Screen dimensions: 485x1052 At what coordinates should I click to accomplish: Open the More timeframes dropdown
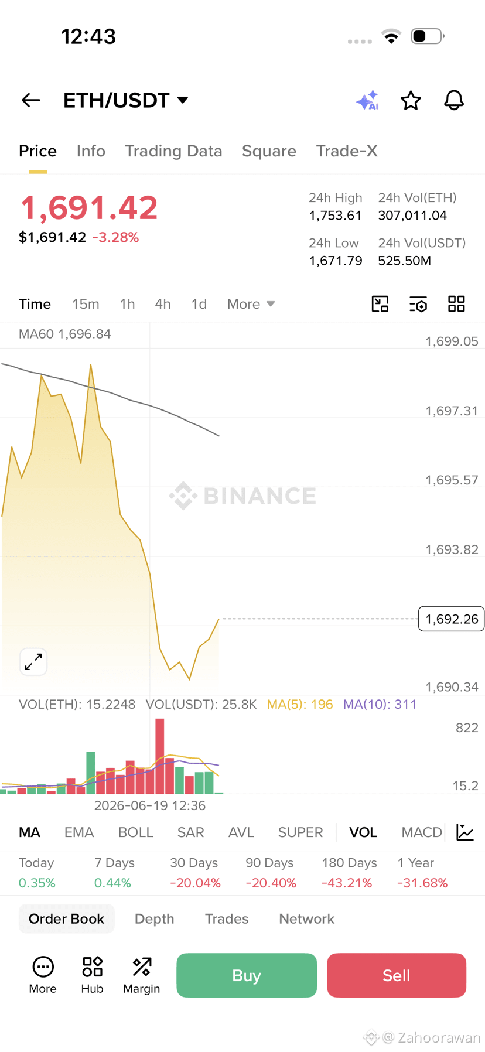click(251, 304)
